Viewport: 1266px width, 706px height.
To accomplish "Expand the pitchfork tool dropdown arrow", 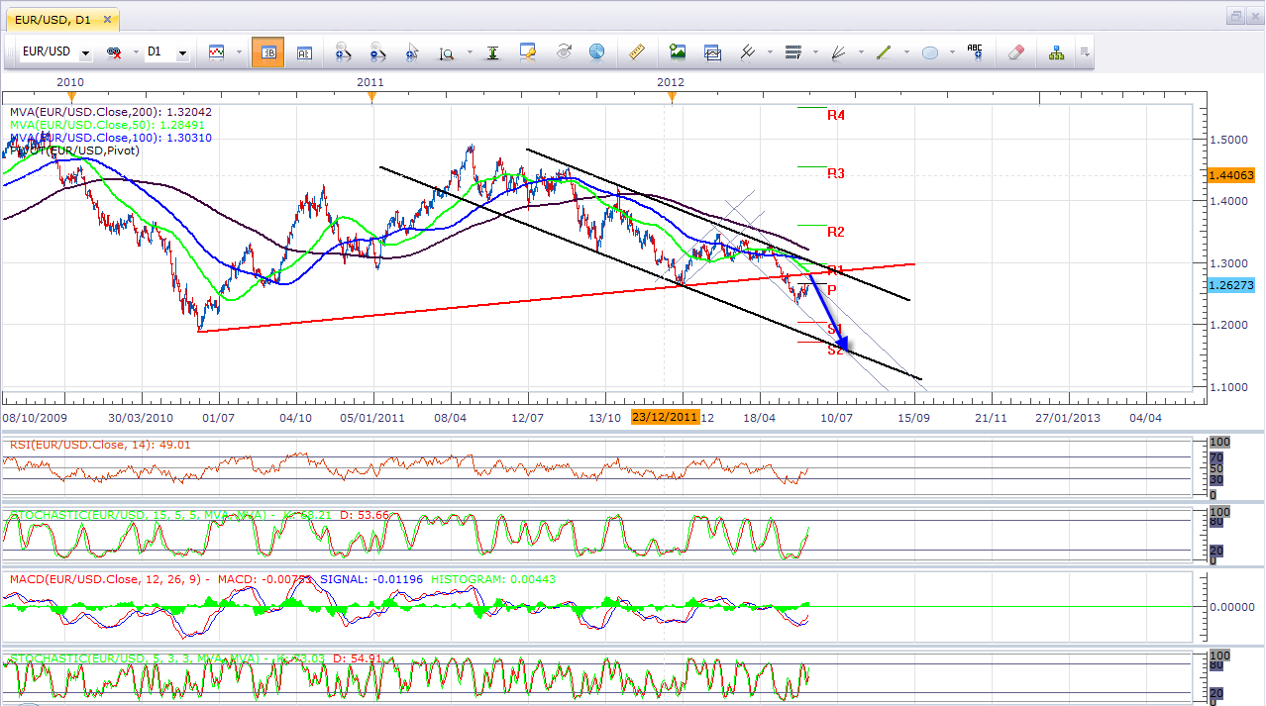I will [768, 52].
